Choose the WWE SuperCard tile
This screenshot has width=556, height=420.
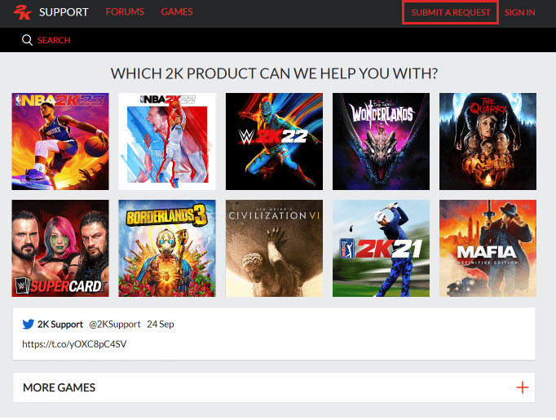[60, 248]
